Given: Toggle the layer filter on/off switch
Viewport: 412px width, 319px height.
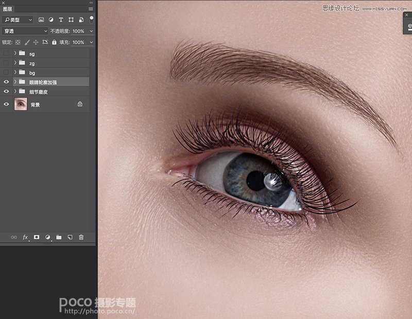Looking at the screenshot, I should tap(92, 20).
